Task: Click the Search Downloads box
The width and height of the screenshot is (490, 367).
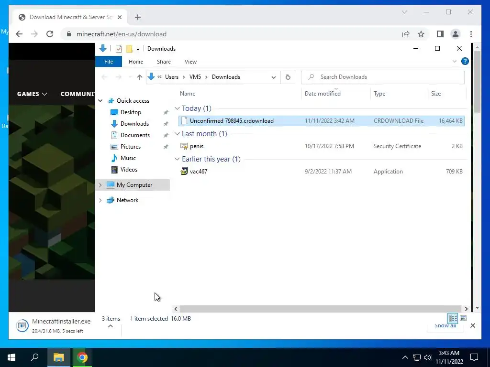Action: point(382,77)
